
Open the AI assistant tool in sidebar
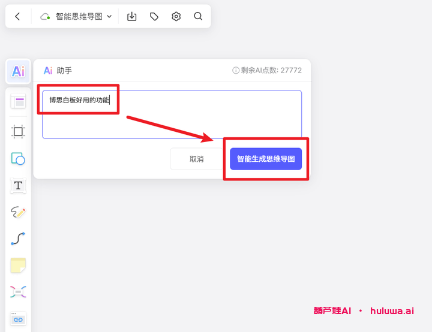(18, 72)
